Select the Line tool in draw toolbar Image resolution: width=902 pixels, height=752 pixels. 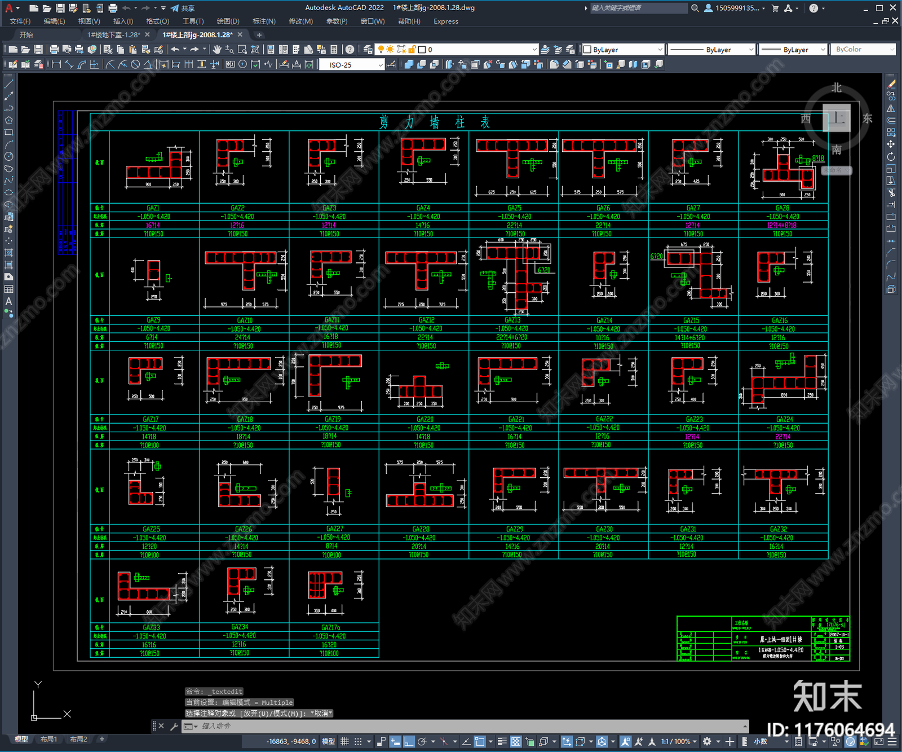pyautogui.click(x=8, y=84)
